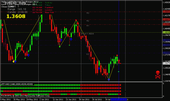Click the red R2 price tag 1.41677
170x101 pixels.
click(166, 20)
